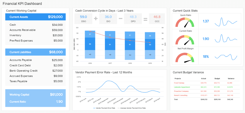
Task: Click the Net Profit Margin sparkline
Action: (226, 57)
